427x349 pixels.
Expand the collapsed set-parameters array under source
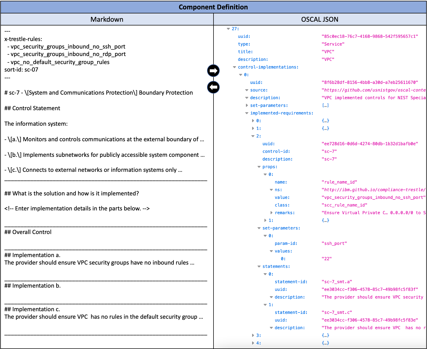coord(247,105)
